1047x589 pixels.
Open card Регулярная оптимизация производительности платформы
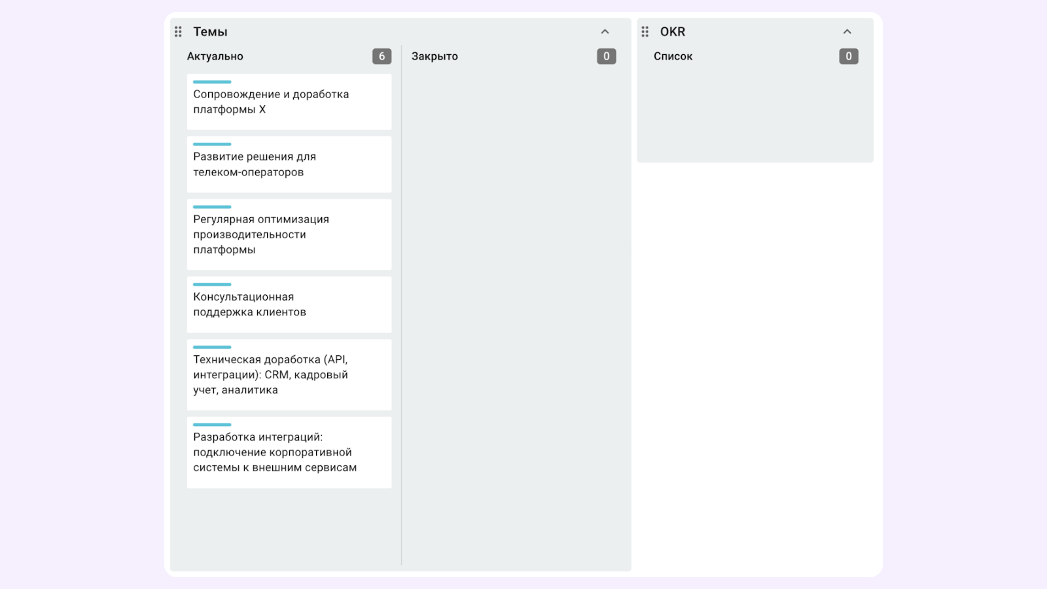tap(289, 235)
